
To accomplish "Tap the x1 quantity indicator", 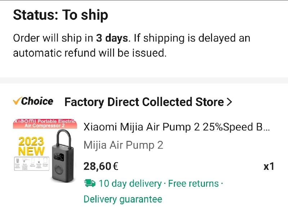I will click(x=269, y=166).
